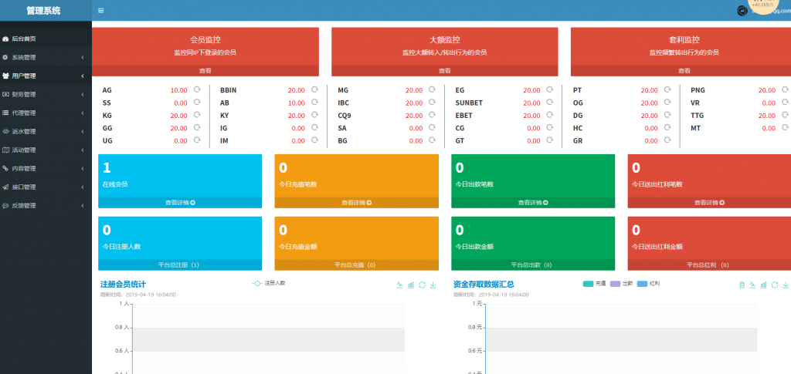The height and width of the screenshot is (374, 791).
Task: Toggle the 出款 legend series
Action: pos(621,284)
